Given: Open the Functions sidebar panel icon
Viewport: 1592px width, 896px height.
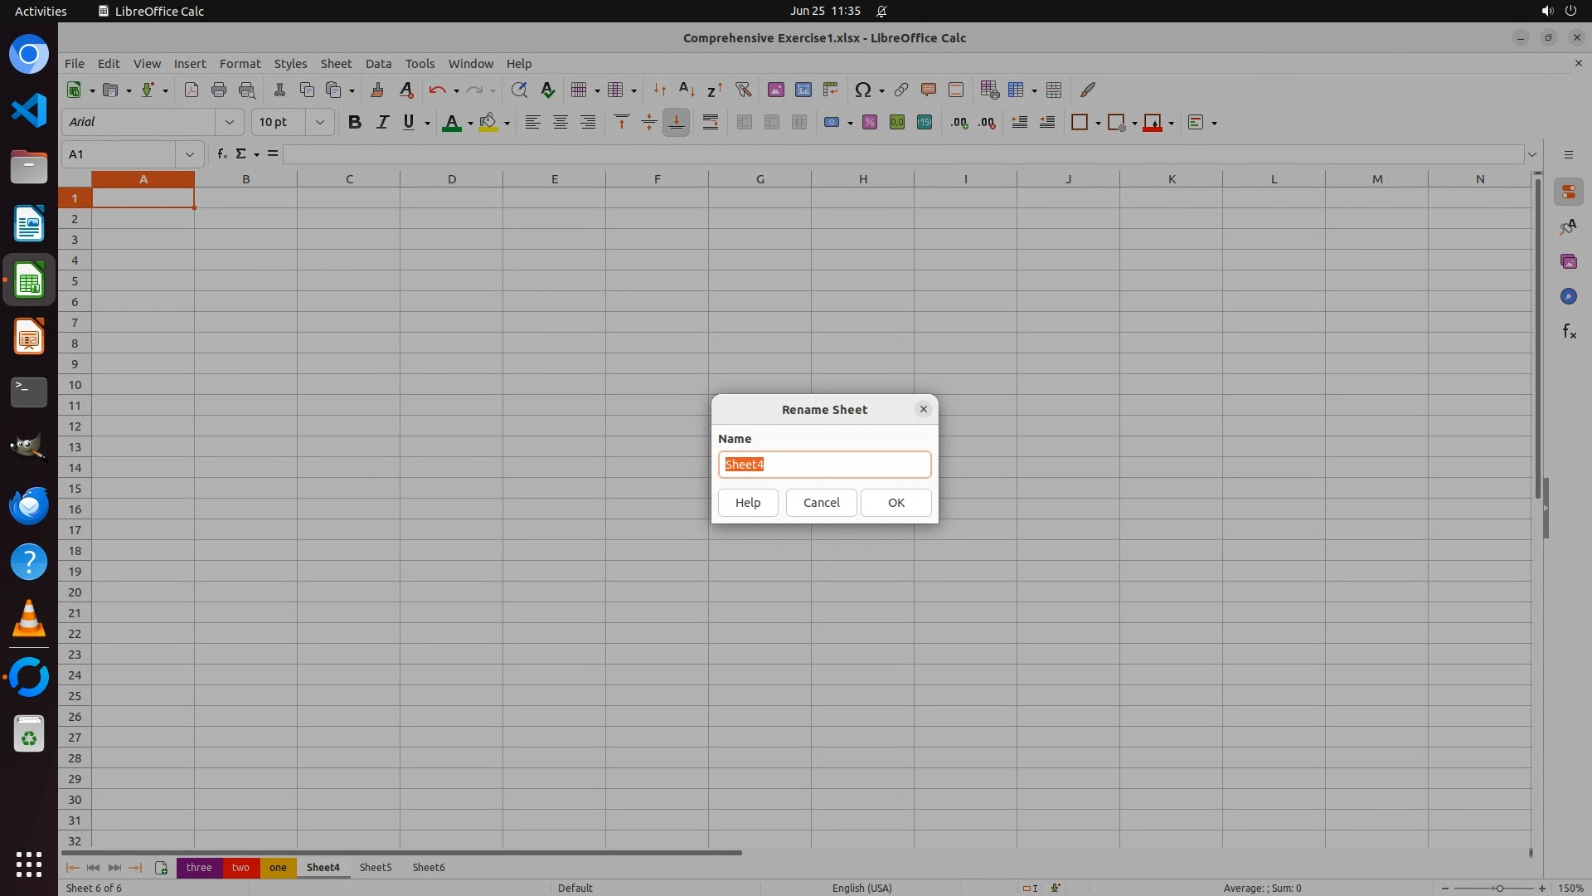Looking at the screenshot, I should (1568, 332).
